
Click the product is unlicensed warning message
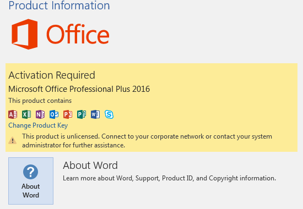[x=147, y=141]
